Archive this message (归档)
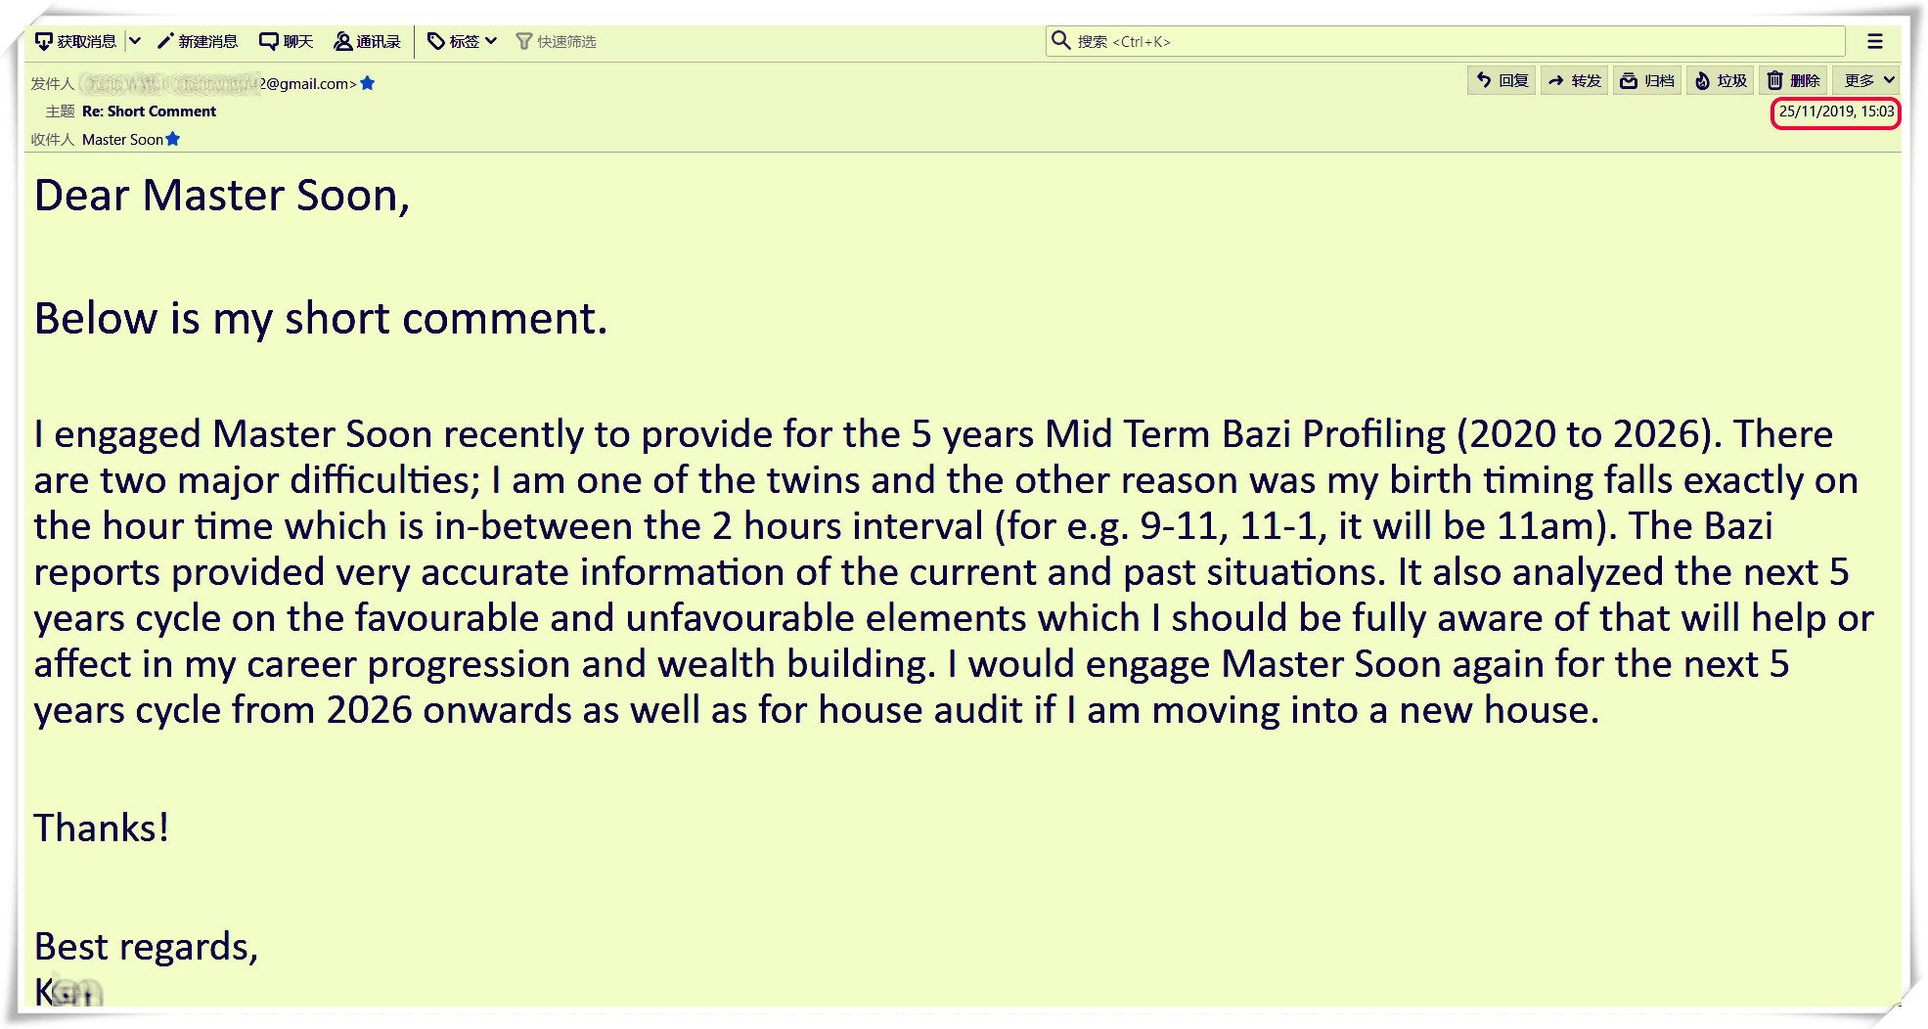 click(x=1647, y=80)
